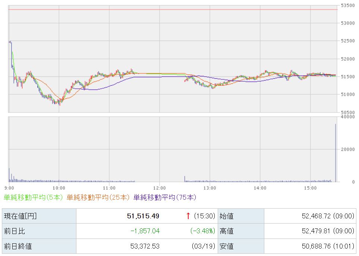
Task: Click the red up arrow beside current price
Action: point(188,216)
